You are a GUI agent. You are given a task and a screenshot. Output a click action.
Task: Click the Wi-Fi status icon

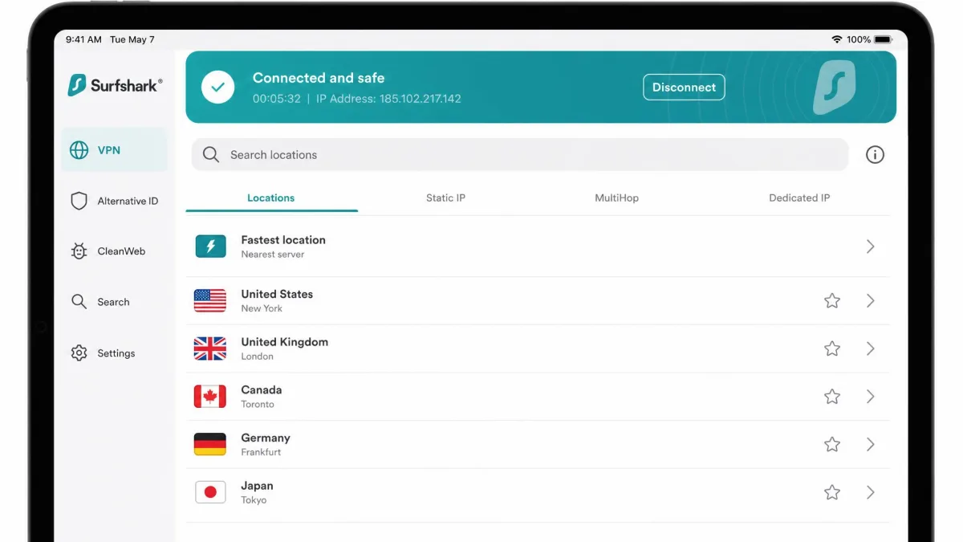point(836,39)
